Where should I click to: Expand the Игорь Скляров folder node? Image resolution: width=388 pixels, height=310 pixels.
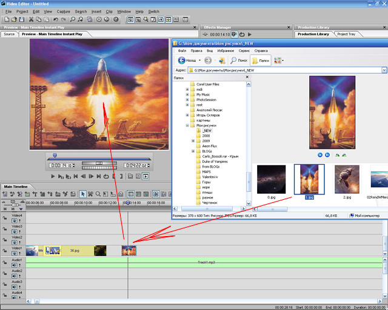click(x=187, y=115)
